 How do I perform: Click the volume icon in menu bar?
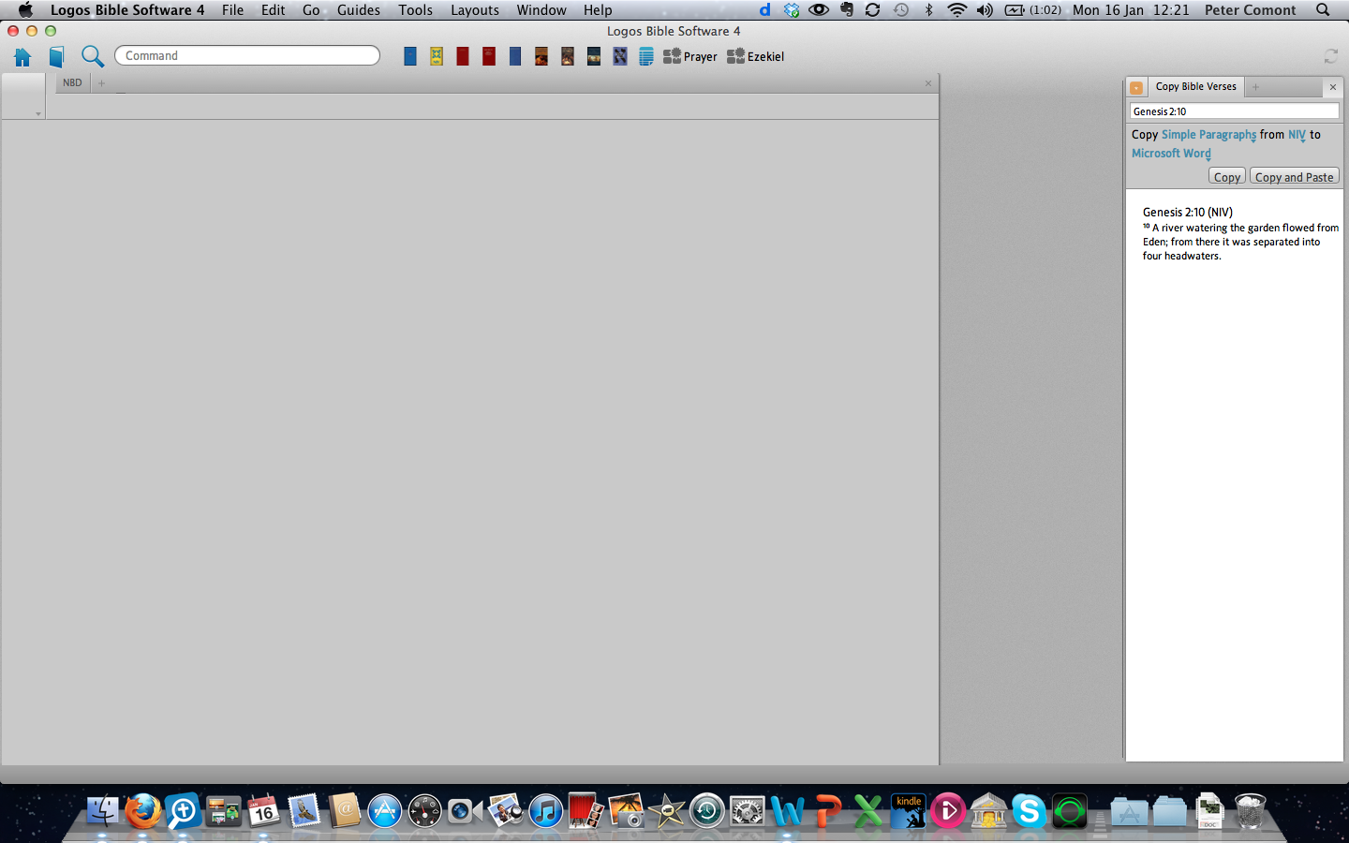point(985,10)
